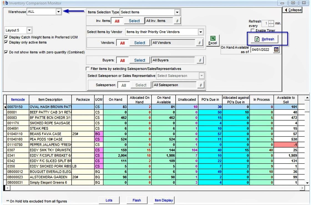Uncheck Display only active items

[x=6, y=42]
